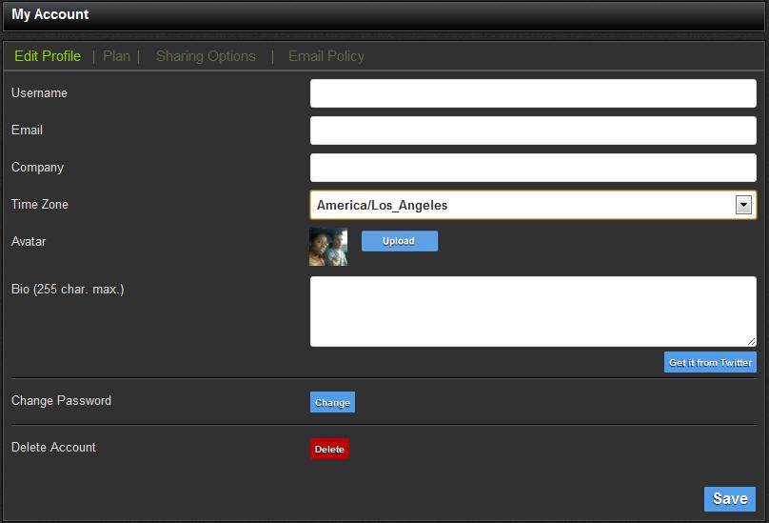Open the Sharing Options tab

coord(206,56)
